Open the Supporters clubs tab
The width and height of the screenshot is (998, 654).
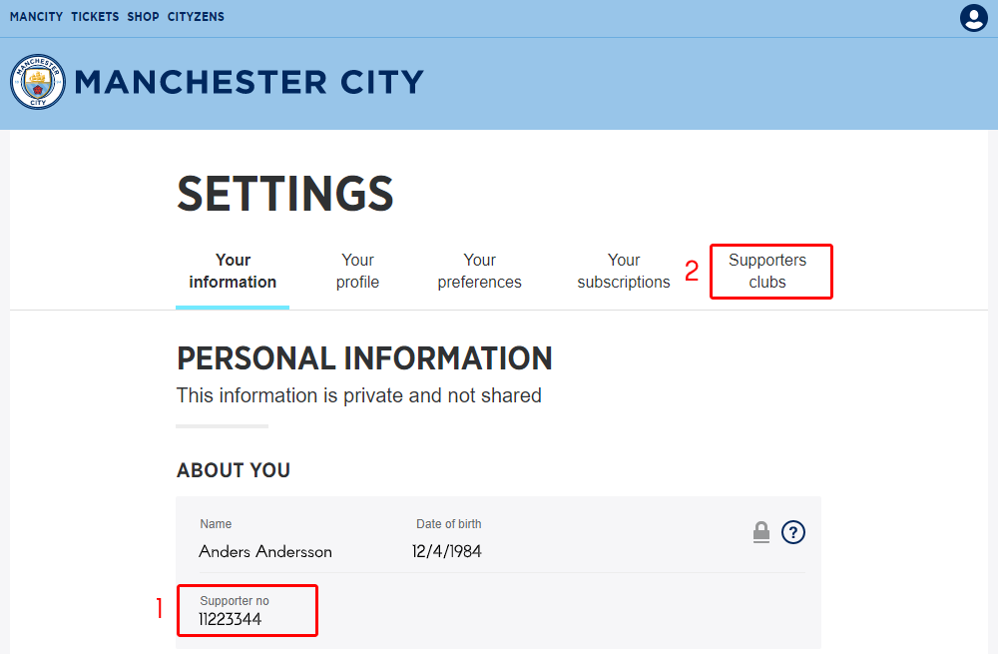767,272
